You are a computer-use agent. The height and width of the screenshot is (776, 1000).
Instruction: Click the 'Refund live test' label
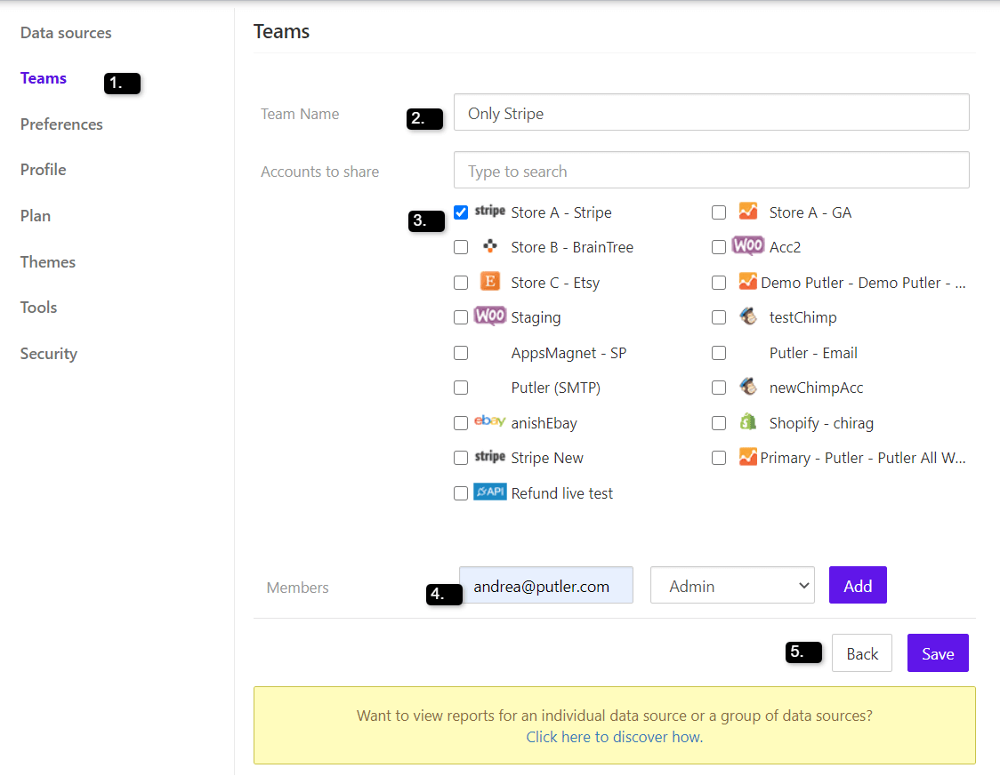click(x=562, y=493)
